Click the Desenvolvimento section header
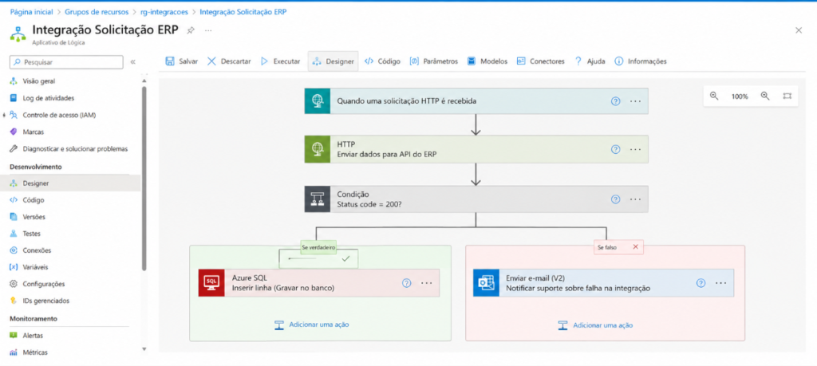This screenshot has height=366, width=817. [x=35, y=167]
